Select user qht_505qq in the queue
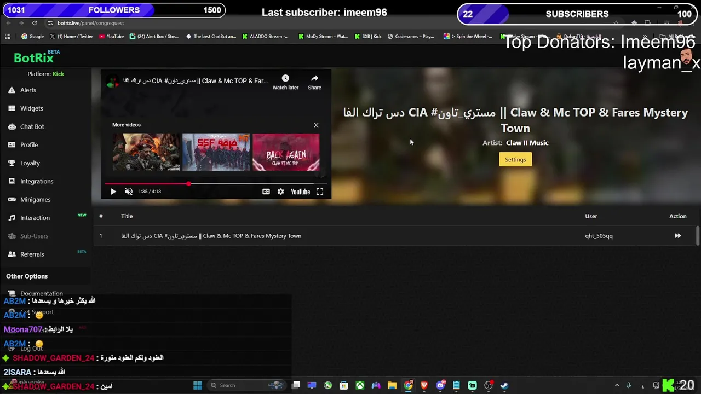 click(x=599, y=236)
